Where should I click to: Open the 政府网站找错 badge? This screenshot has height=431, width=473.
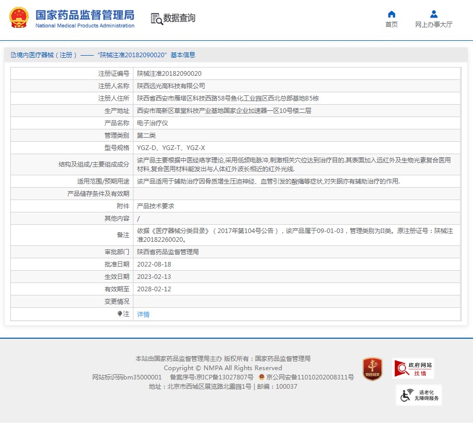(413, 369)
